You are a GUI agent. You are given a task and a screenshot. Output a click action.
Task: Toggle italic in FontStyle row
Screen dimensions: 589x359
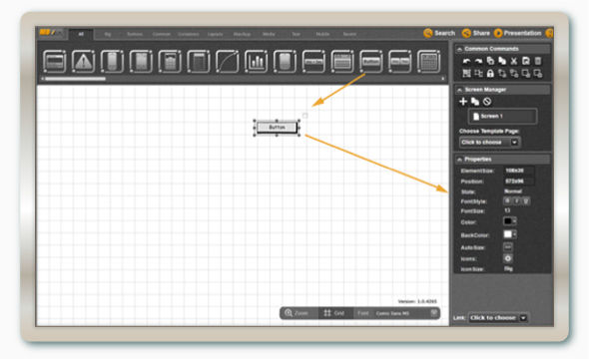pos(517,201)
